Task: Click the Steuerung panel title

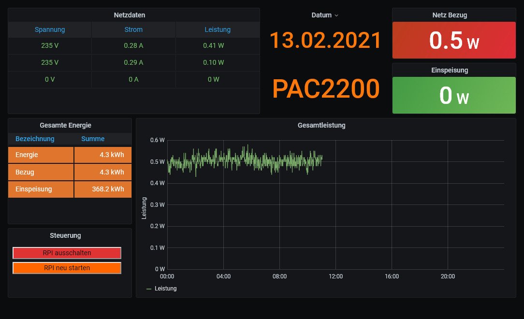Action: [x=65, y=235]
